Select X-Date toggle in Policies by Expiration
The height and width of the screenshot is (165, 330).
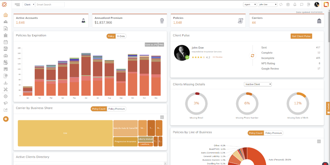(121, 36)
